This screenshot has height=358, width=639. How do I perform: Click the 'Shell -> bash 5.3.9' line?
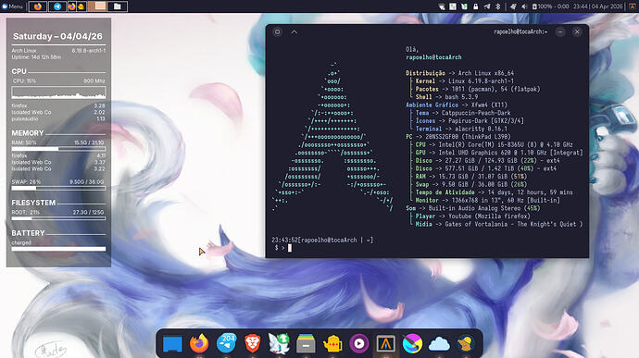coord(446,97)
